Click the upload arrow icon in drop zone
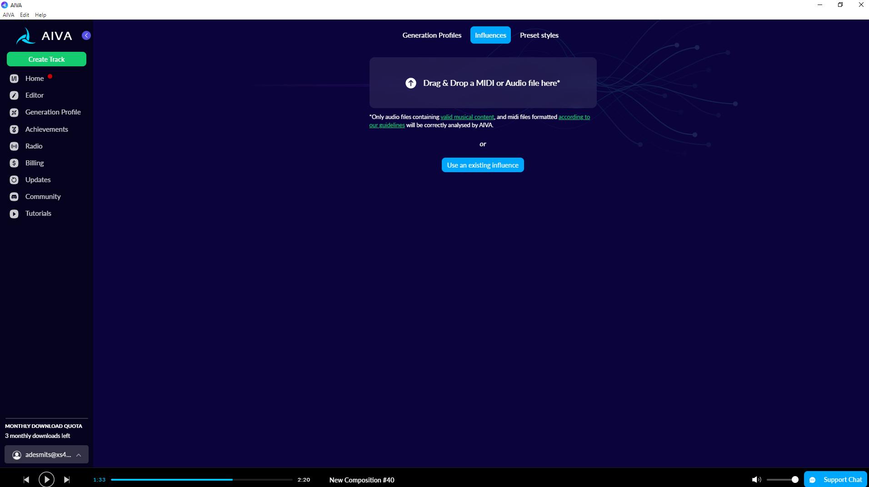This screenshot has width=869, height=487. (411, 83)
